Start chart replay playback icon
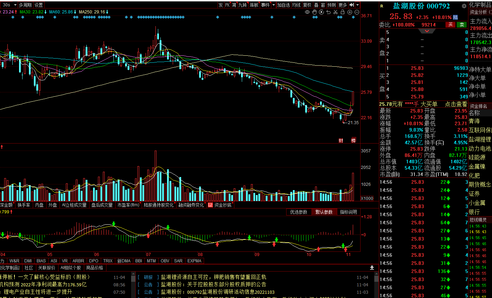 (x=321, y=12)
